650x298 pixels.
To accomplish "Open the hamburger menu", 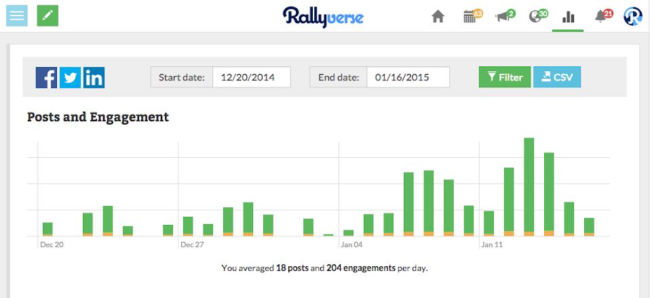I will 17,16.
